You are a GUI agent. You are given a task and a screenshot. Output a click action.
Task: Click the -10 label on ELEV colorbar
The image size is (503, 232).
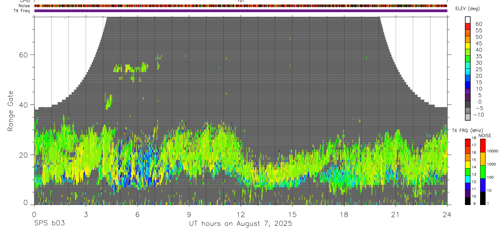coord(478,115)
